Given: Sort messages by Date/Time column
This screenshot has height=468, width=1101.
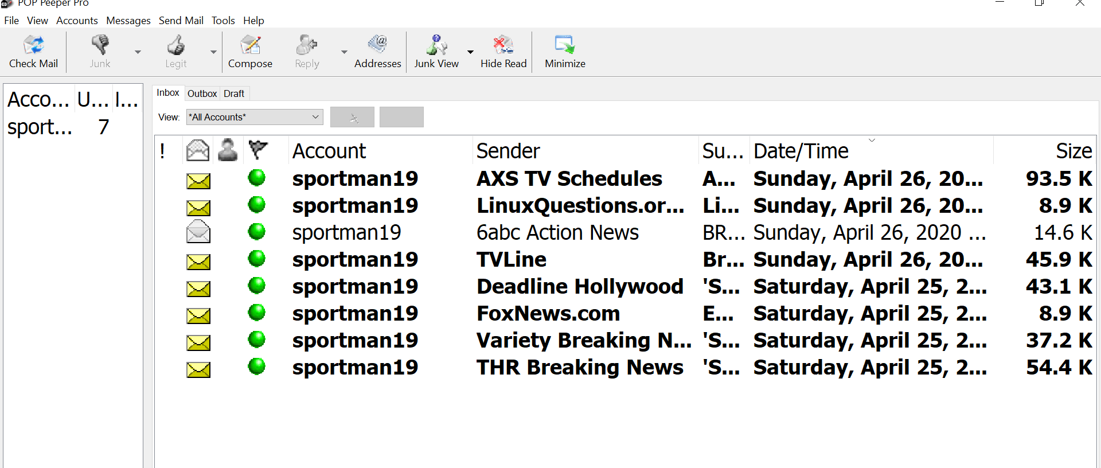Looking at the screenshot, I should click(x=871, y=151).
